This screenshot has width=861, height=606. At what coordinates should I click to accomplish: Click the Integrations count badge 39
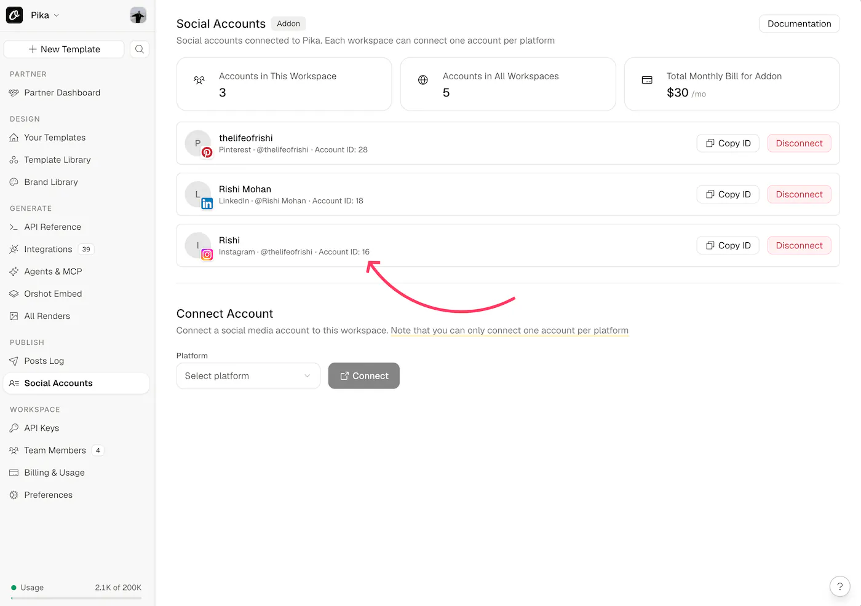coord(86,249)
